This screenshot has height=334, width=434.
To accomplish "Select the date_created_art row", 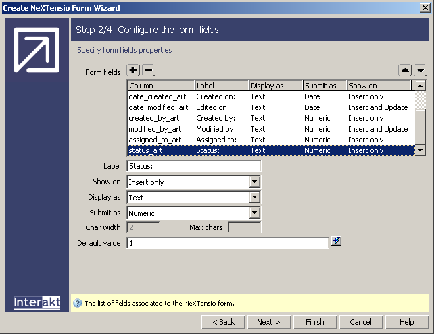I will click(271, 96).
